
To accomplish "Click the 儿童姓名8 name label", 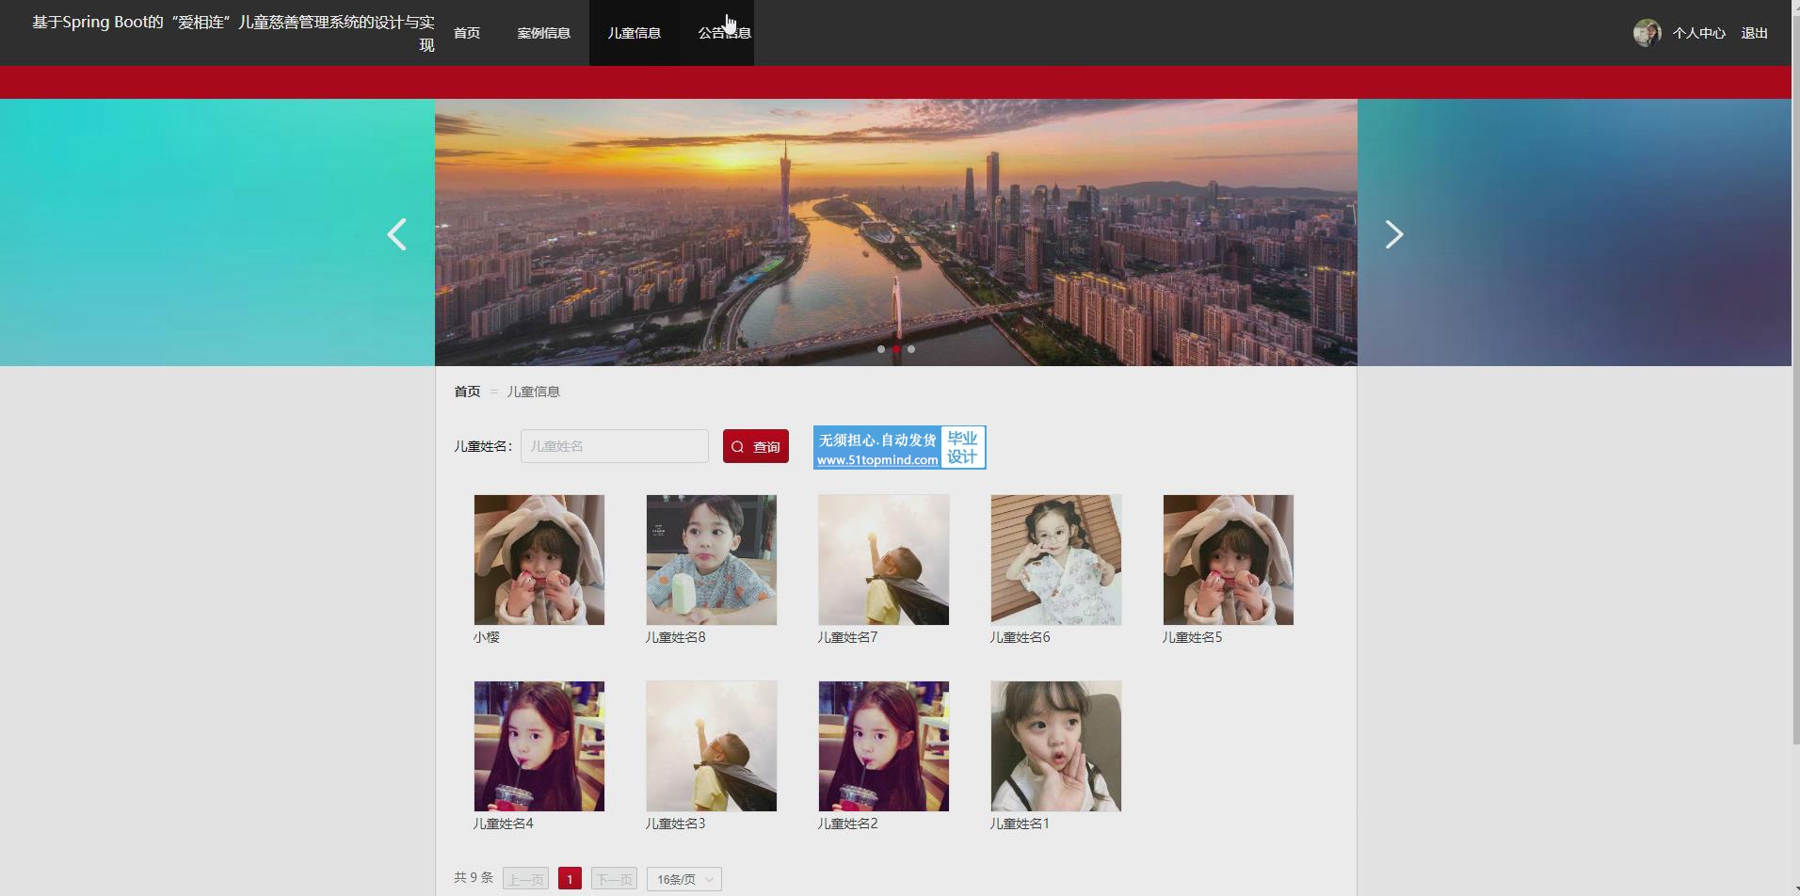I will pos(675,637).
